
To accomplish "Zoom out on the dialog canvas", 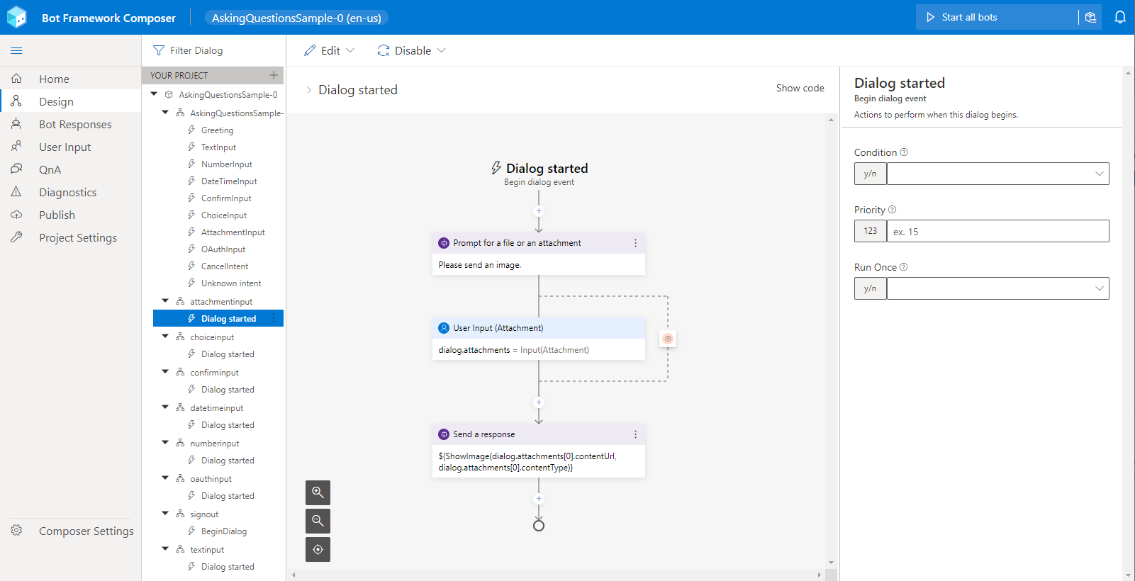I will click(318, 521).
